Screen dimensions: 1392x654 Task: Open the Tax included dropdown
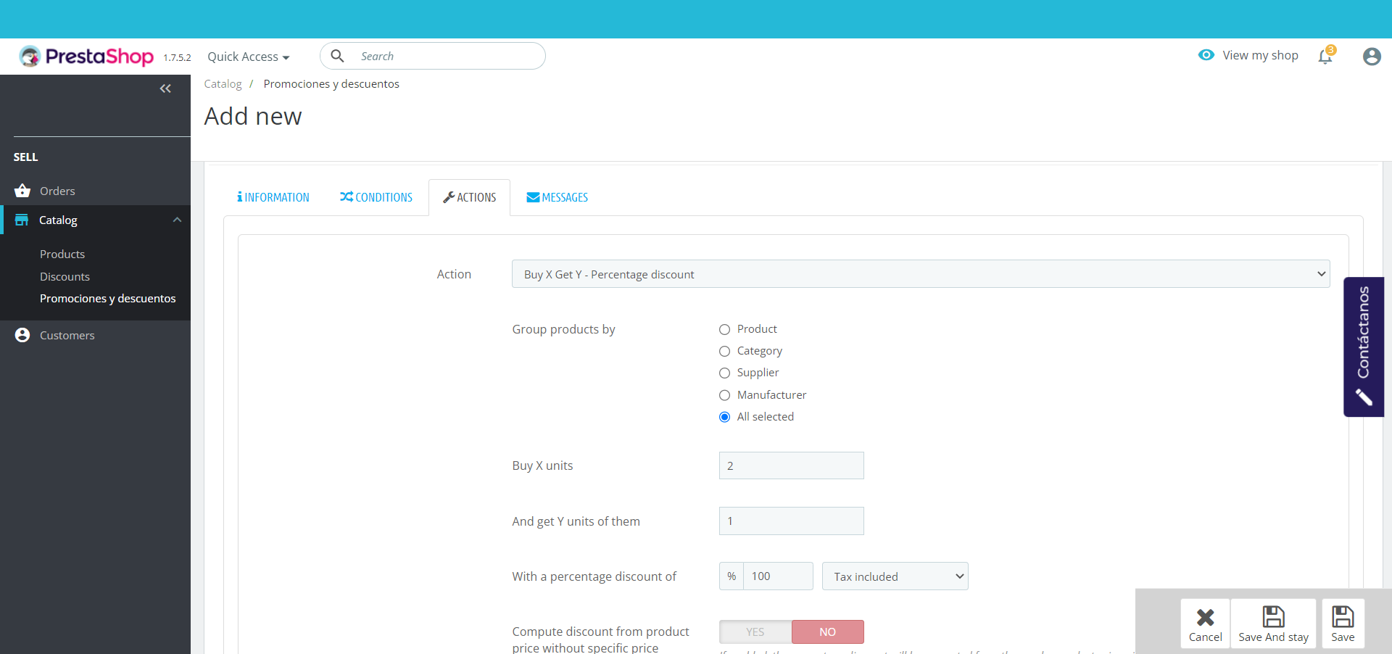click(x=895, y=576)
